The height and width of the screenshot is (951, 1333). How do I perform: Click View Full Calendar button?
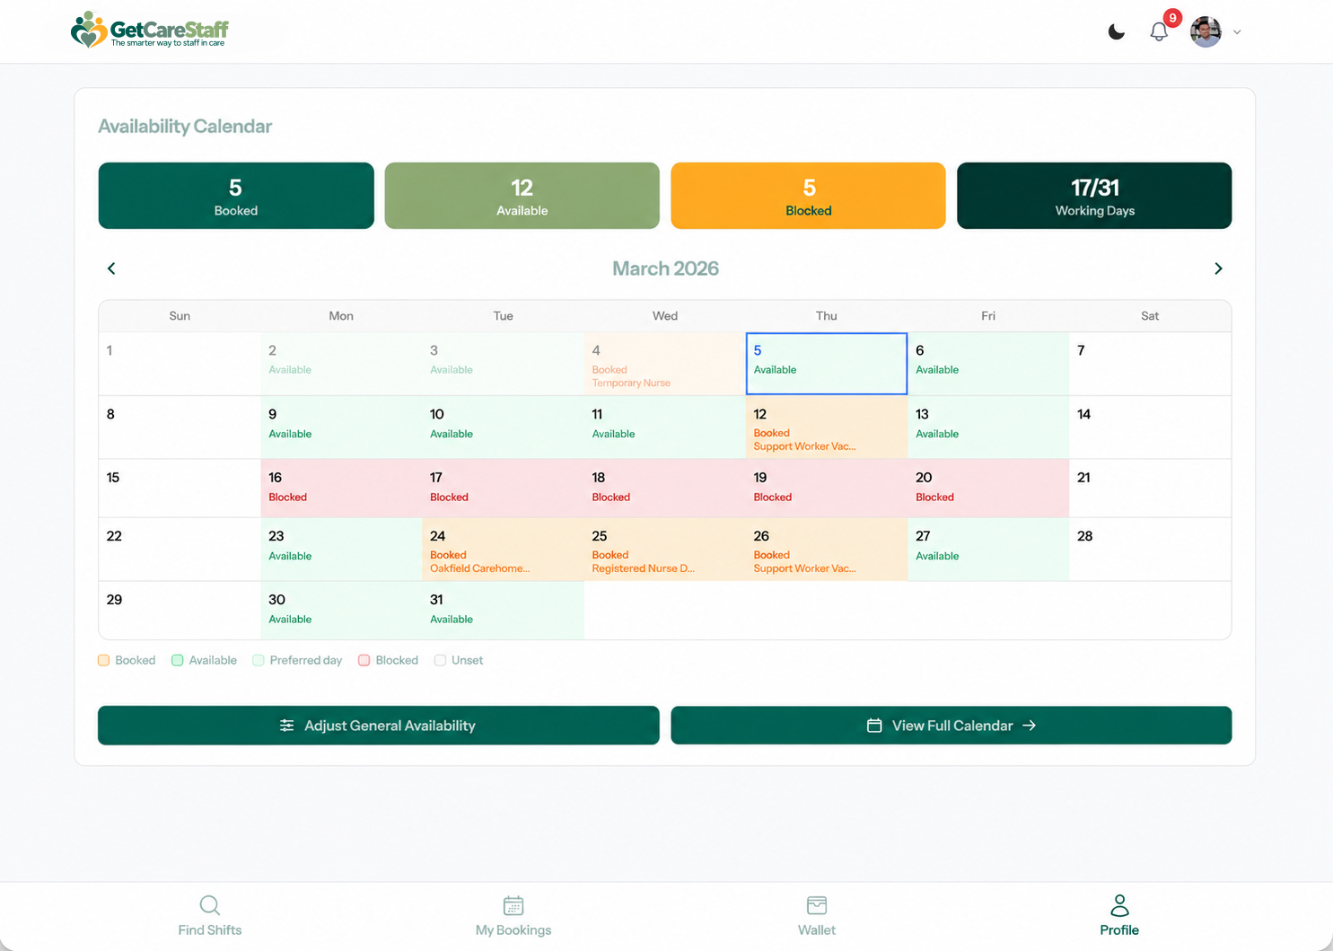click(x=952, y=726)
